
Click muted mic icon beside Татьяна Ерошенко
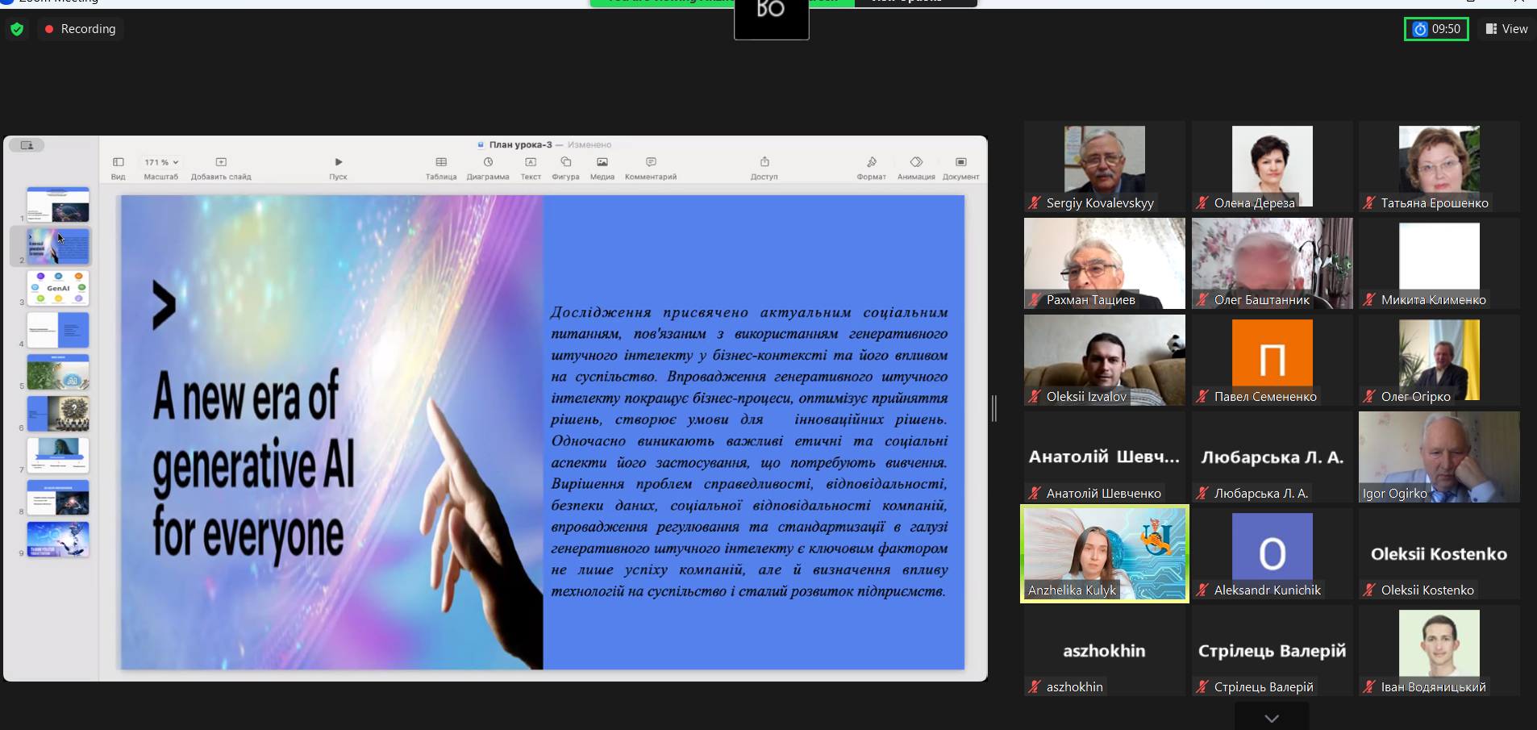pyautogui.click(x=1369, y=203)
